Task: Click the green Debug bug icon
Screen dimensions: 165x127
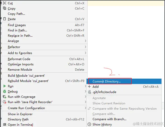Action: pos(5,91)
